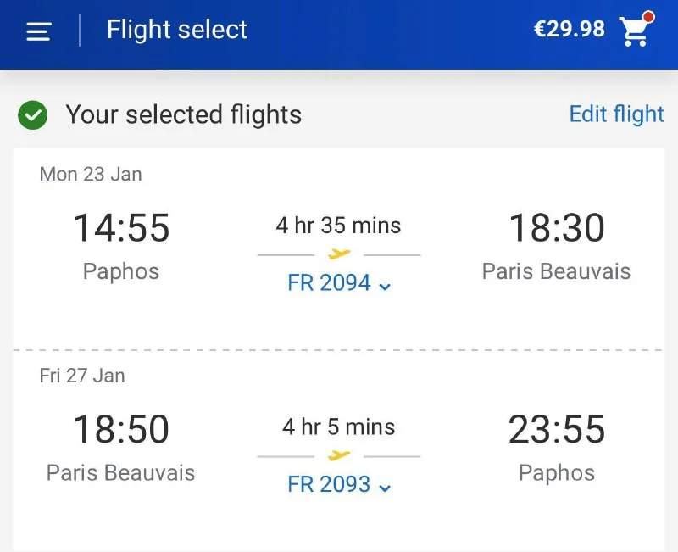Click the return flight yellow plane icon

point(339,455)
